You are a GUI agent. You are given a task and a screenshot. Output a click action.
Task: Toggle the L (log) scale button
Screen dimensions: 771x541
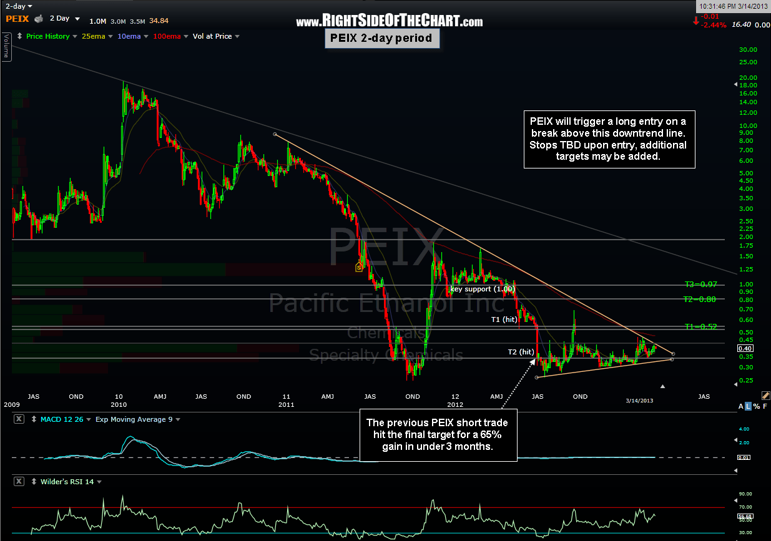click(749, 406)
